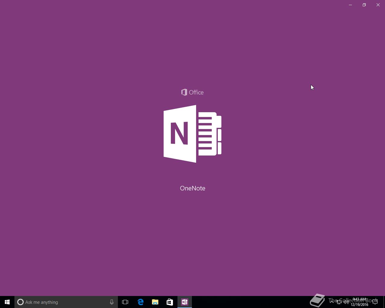Screen dimensions: 385x308
Task: Activate the Cortana microphone icon
Action: (x=112, y=302)
